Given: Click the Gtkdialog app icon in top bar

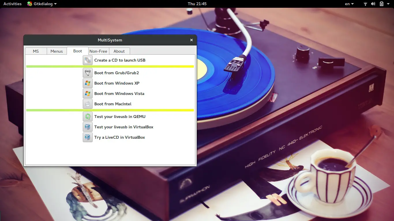Looking at the screenshot, I should tap(29, 4).
